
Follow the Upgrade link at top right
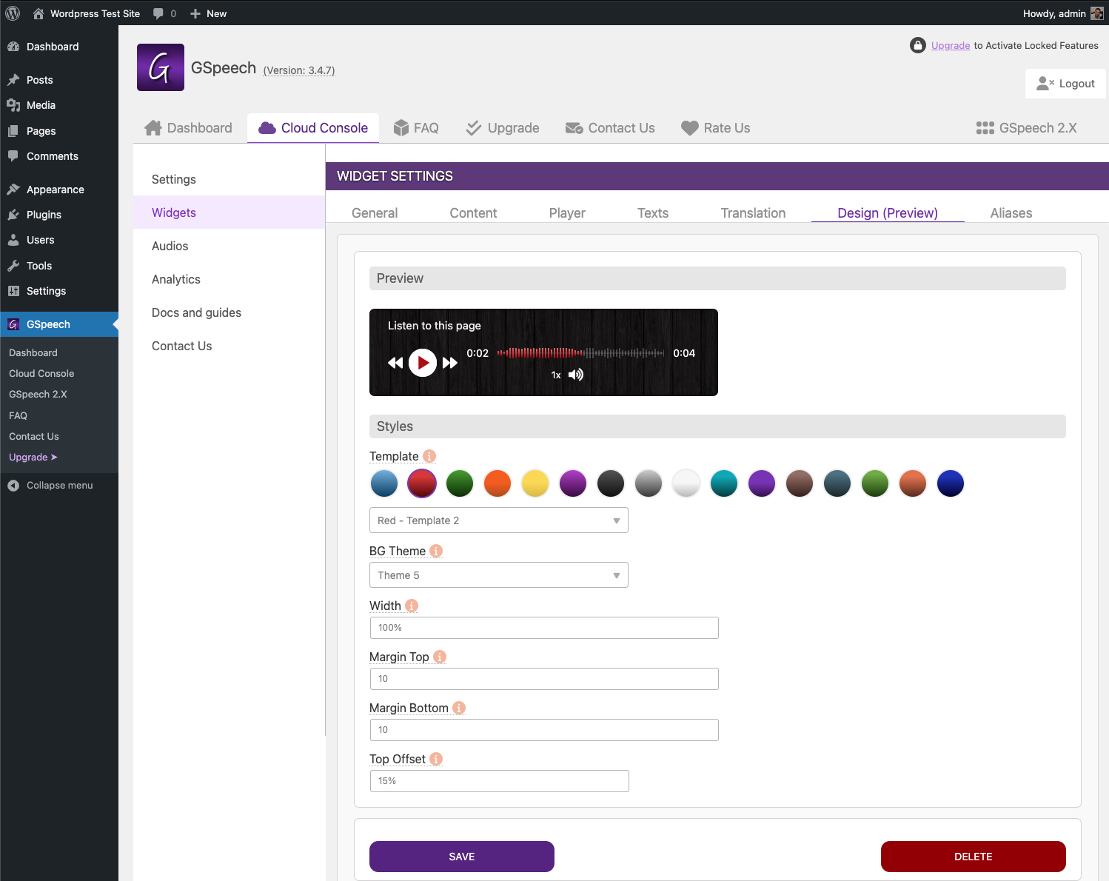pyautogui.click(x=951, y=45)
